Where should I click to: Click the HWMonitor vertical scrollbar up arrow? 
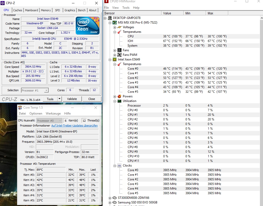click(261, 18)
